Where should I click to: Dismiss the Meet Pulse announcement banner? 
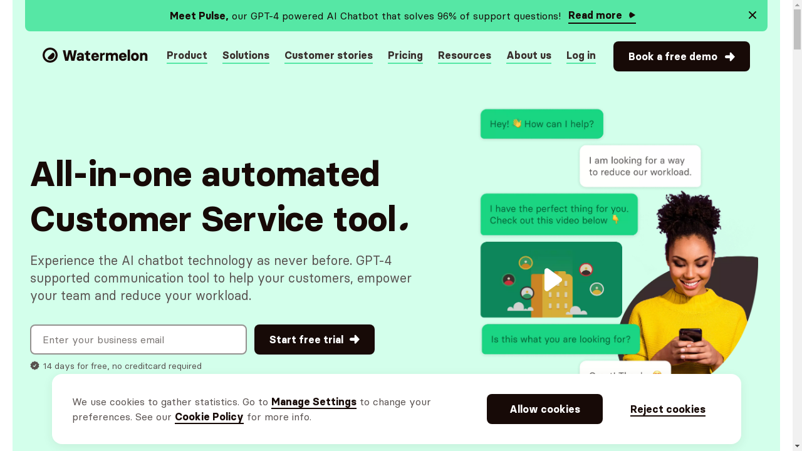click(x=753, y=15)
